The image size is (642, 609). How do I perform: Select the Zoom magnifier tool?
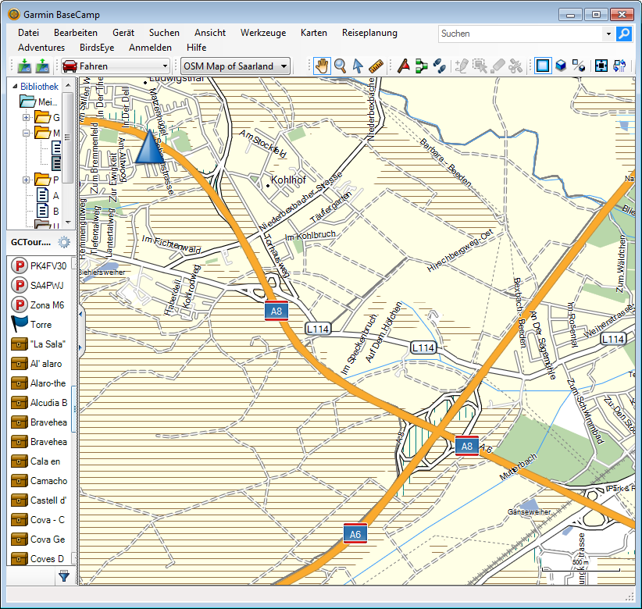tap(340, 66)
